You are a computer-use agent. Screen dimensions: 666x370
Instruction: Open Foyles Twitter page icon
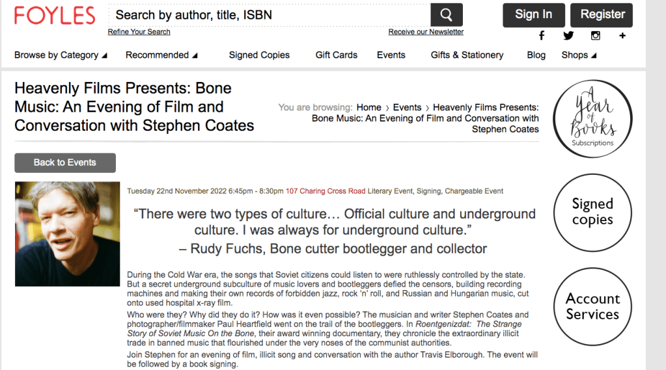[x=568, y=36]
